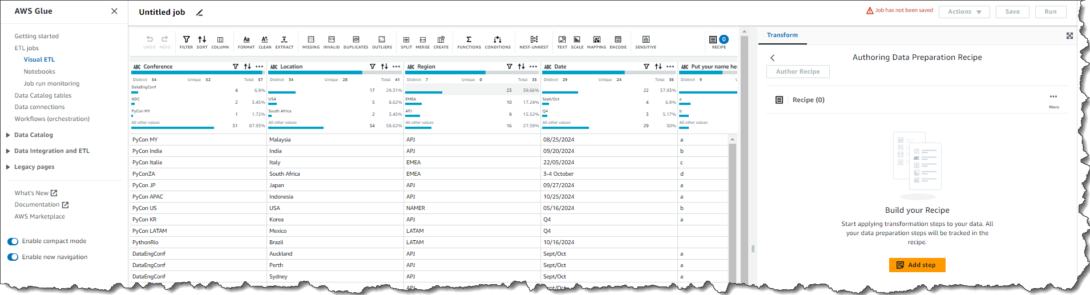
Task: Choose the SPLIT column tool
Action: point(406,42)
